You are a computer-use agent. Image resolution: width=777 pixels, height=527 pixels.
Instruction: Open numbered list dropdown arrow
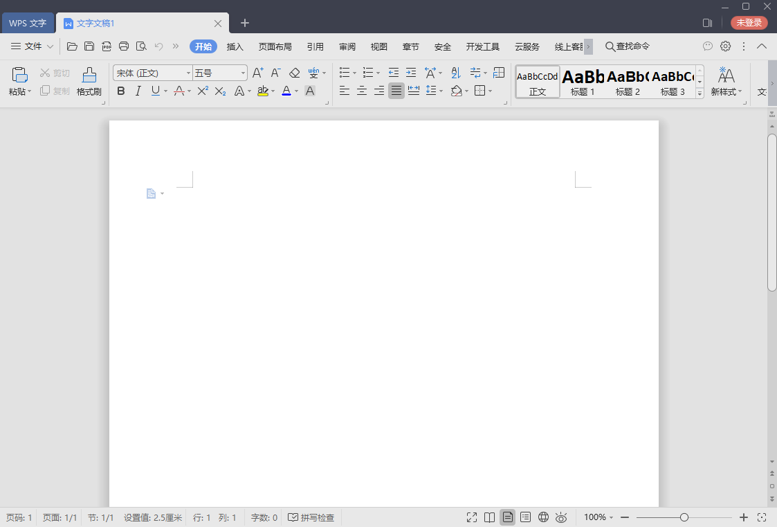[378, 73]
